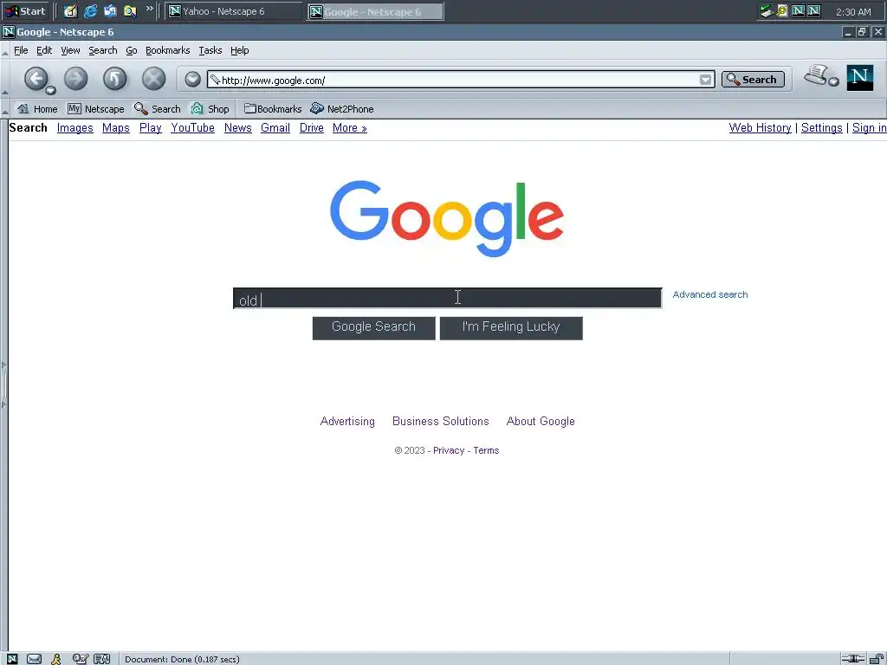Open Address Book from the status bar
The height and width of the screenshot is (665, 887).
tap(102, 659)
